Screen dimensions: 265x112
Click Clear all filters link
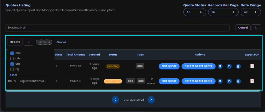pyautogui.click(x=61, y=42)
